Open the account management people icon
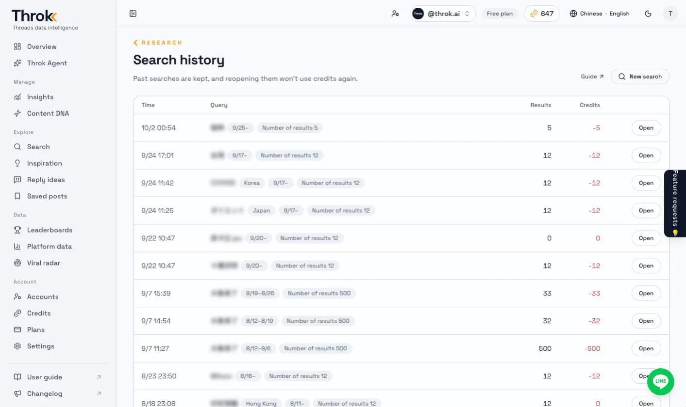Screen dimensions: 686x407 tap(395, 14)
